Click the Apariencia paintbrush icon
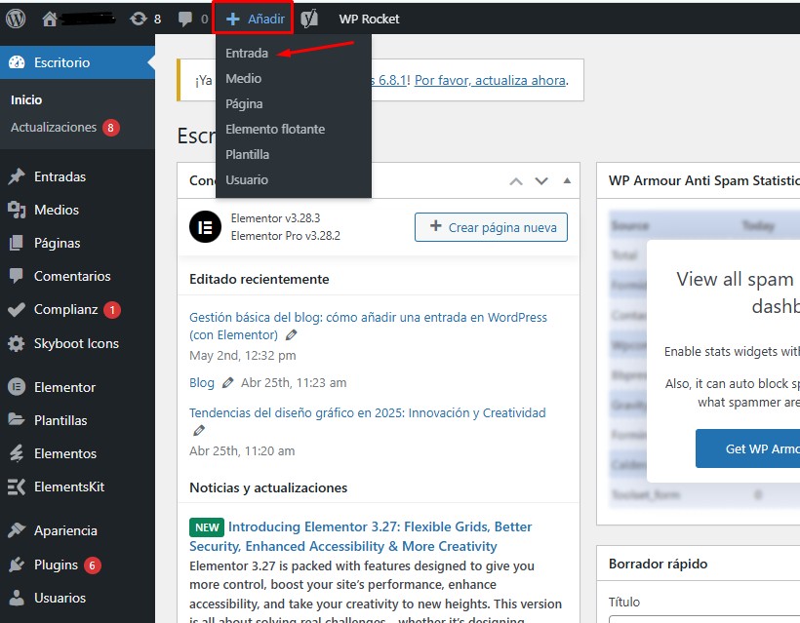This screenshot has height=623, width=800. [x=17, y=530]
